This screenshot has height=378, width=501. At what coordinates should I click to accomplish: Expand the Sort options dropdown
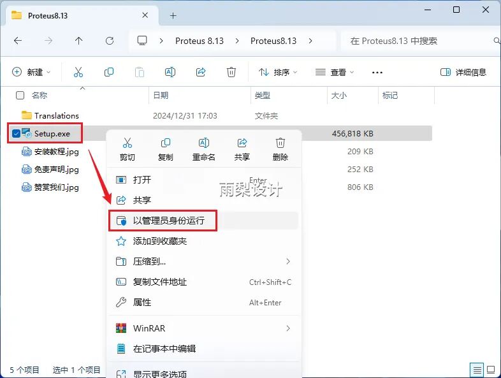click(x=279, y=72)
